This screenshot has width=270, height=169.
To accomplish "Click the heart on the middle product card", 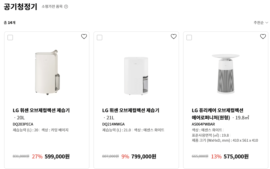I will point(173,36).
